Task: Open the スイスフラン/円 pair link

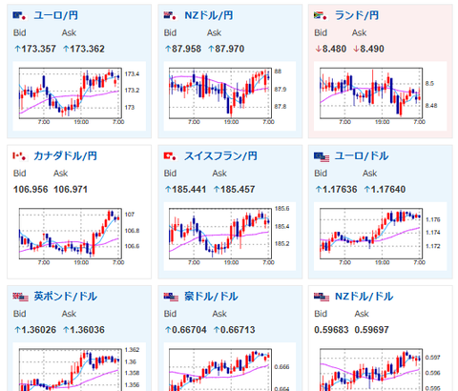Action: [x=220, y=156]
